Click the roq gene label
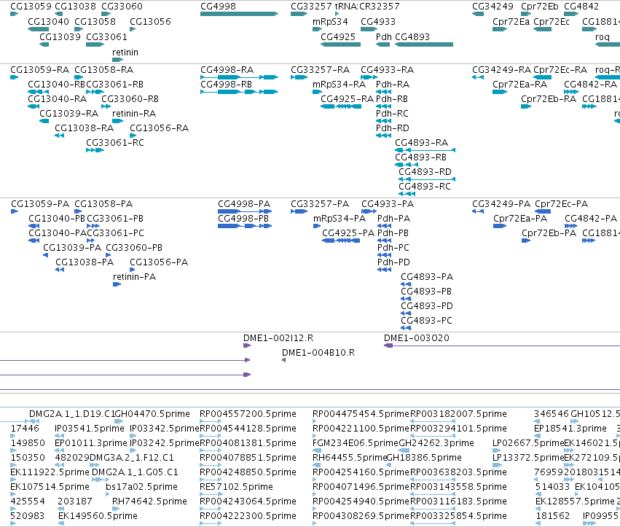This screenshot has height=527, width=620. (603, 36)
